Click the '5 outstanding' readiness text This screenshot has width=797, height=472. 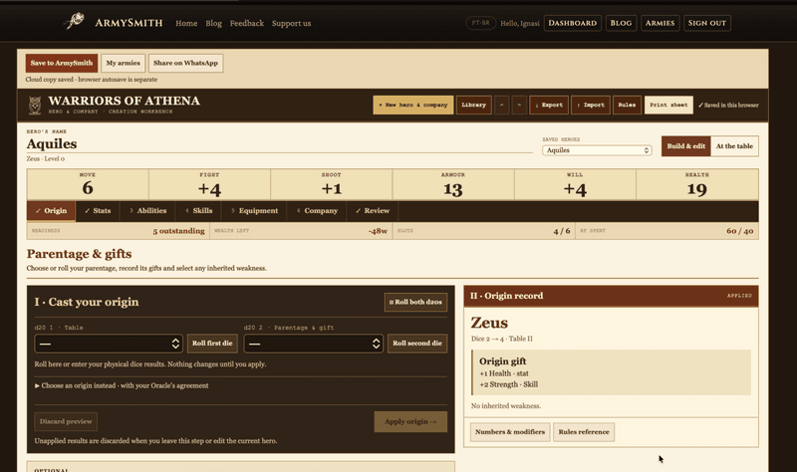(179, 231)
